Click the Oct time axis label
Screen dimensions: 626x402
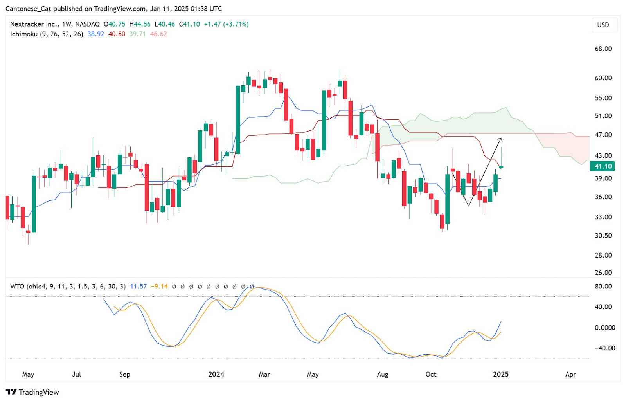coord(431,374)
